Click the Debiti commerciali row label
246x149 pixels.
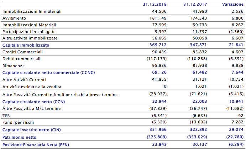(21, 58)
